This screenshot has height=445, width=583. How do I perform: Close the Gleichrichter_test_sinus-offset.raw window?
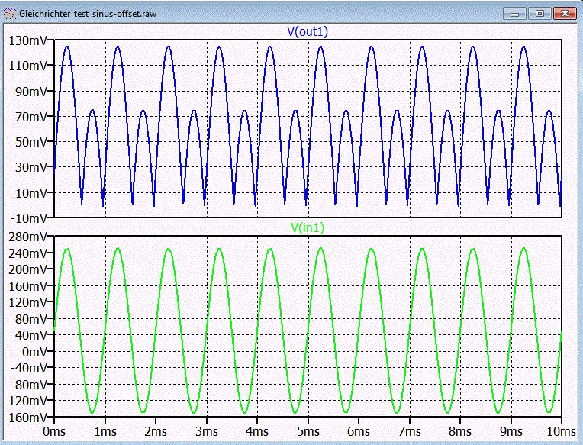[565, 14]
